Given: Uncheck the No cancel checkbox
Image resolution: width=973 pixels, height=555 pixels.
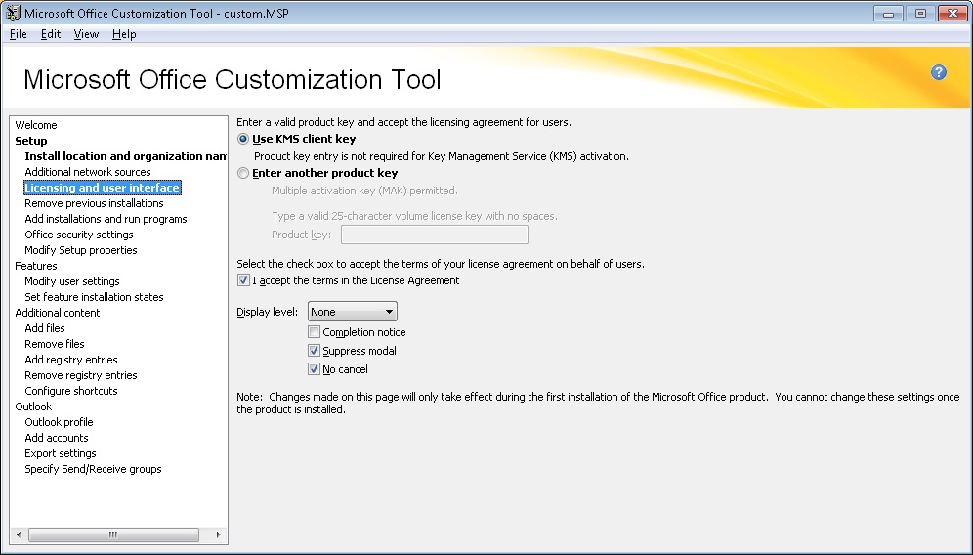Looking at the screenshot, I should click(314, 369).
